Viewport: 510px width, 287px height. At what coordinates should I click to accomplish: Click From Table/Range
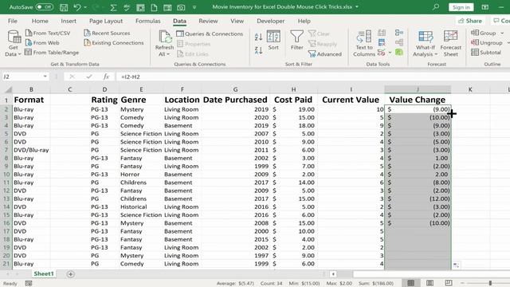(x=52, y=53)
